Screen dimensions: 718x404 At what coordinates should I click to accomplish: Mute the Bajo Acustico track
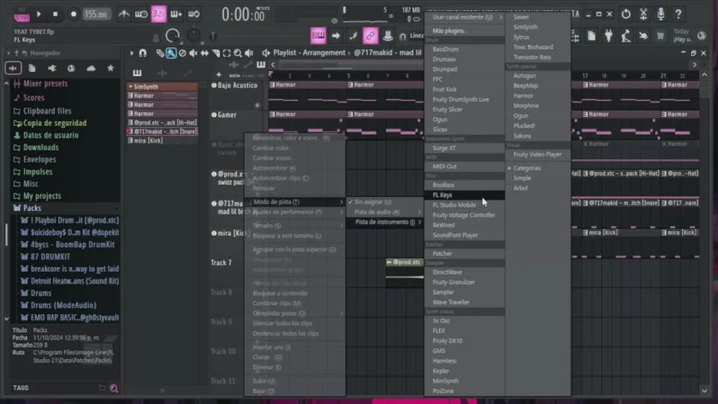click(x=214, y=85)
